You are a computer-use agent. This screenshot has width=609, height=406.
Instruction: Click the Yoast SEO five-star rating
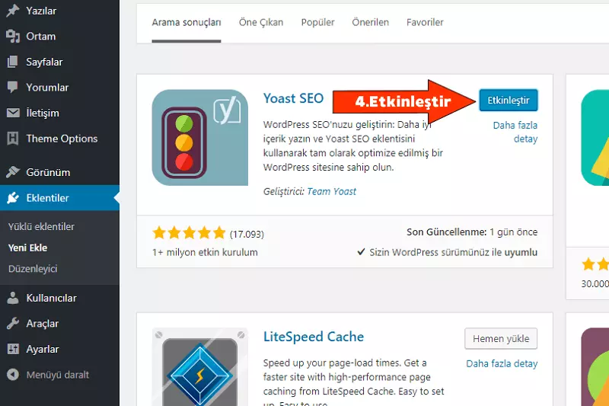tap(189, 233)
